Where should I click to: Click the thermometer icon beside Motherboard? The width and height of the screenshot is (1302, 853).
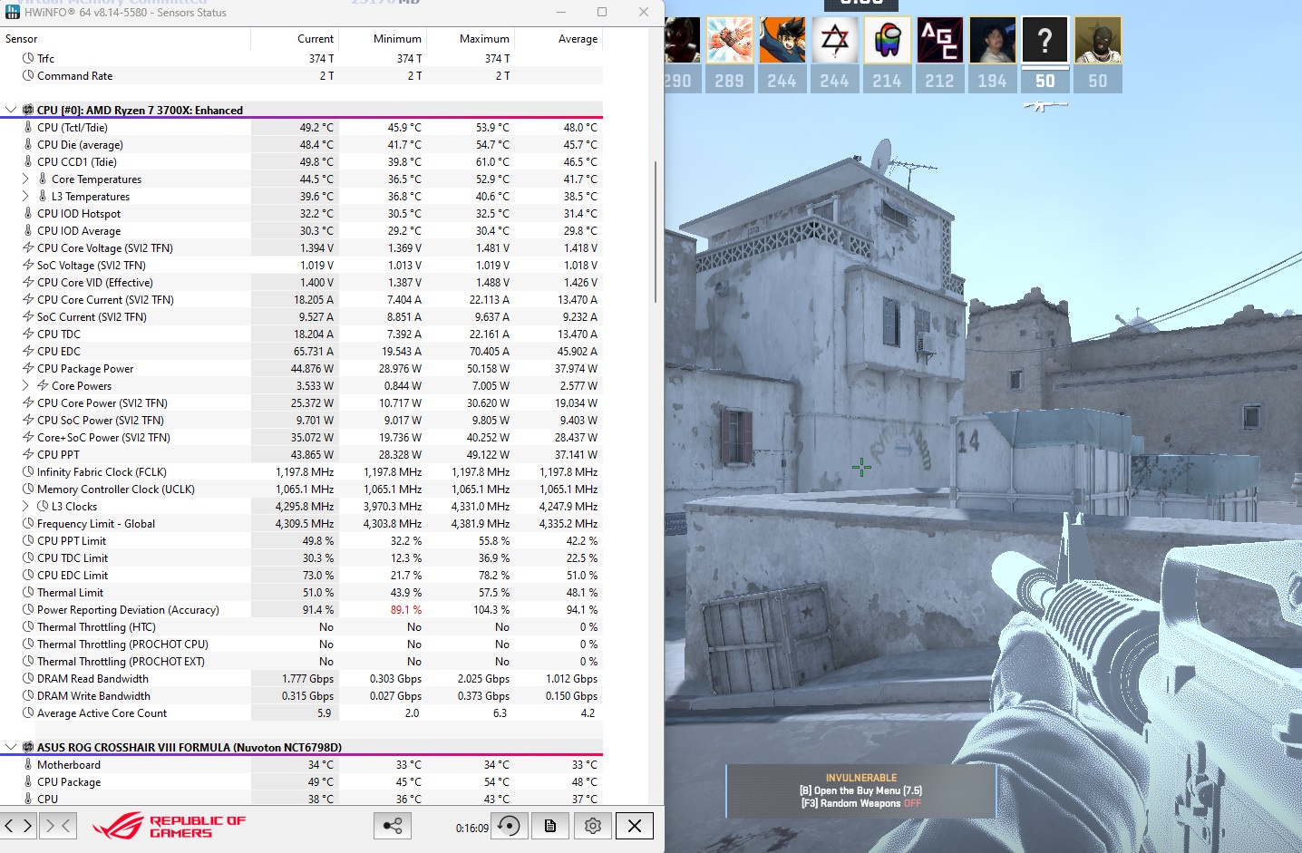point(28,765)
